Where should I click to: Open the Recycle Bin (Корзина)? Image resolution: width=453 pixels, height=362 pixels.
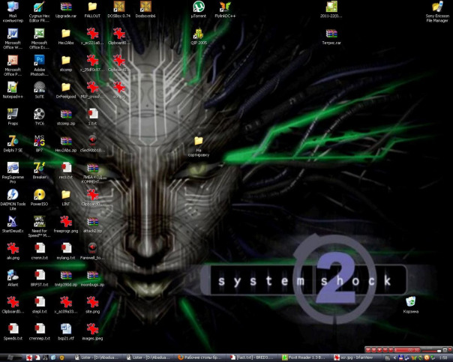(410, 305)
